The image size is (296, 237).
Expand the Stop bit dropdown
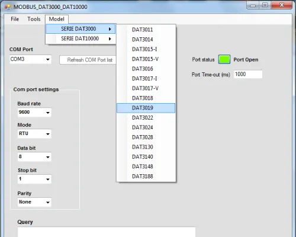(34, 179)
